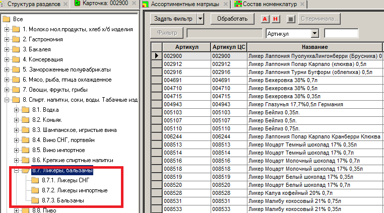
Task: Click the folder icon of 3. Бакалея
Action: [x=16, y=49]
